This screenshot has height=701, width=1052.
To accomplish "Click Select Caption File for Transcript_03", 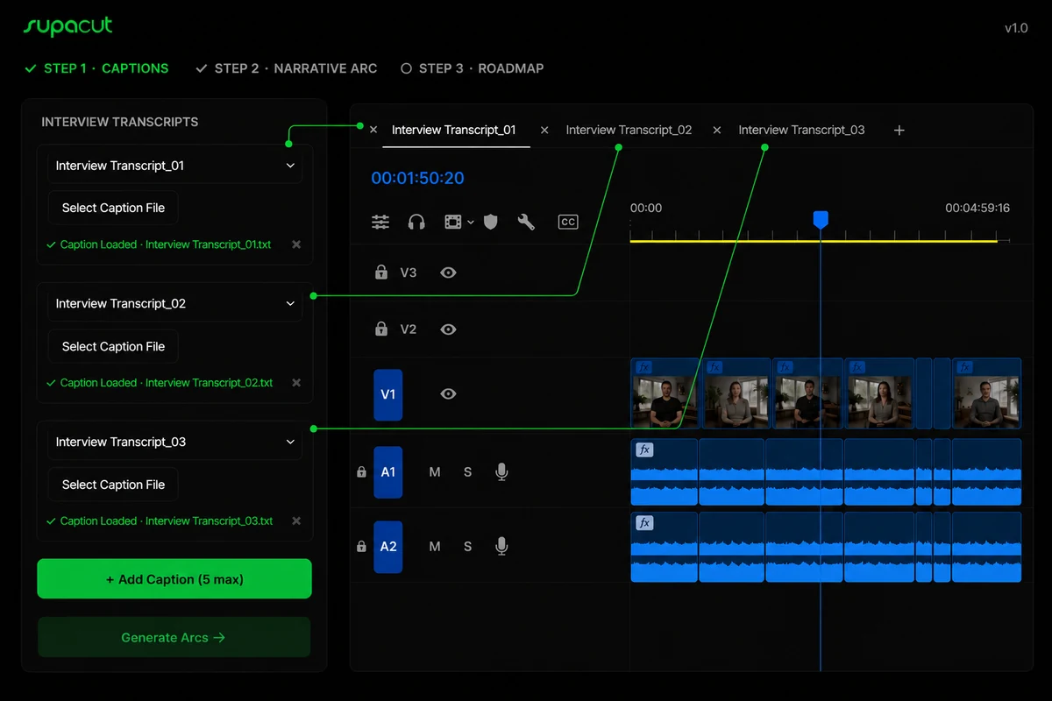I will (113, 485).
